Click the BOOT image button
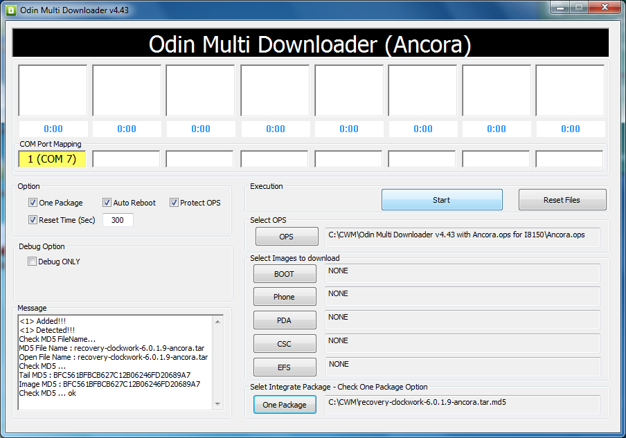The width and height of the screenshot is (626, 438). [x=284, y=274]
